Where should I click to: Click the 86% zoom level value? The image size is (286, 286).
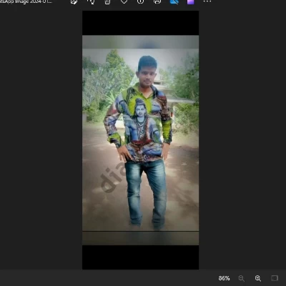(224, 278)
